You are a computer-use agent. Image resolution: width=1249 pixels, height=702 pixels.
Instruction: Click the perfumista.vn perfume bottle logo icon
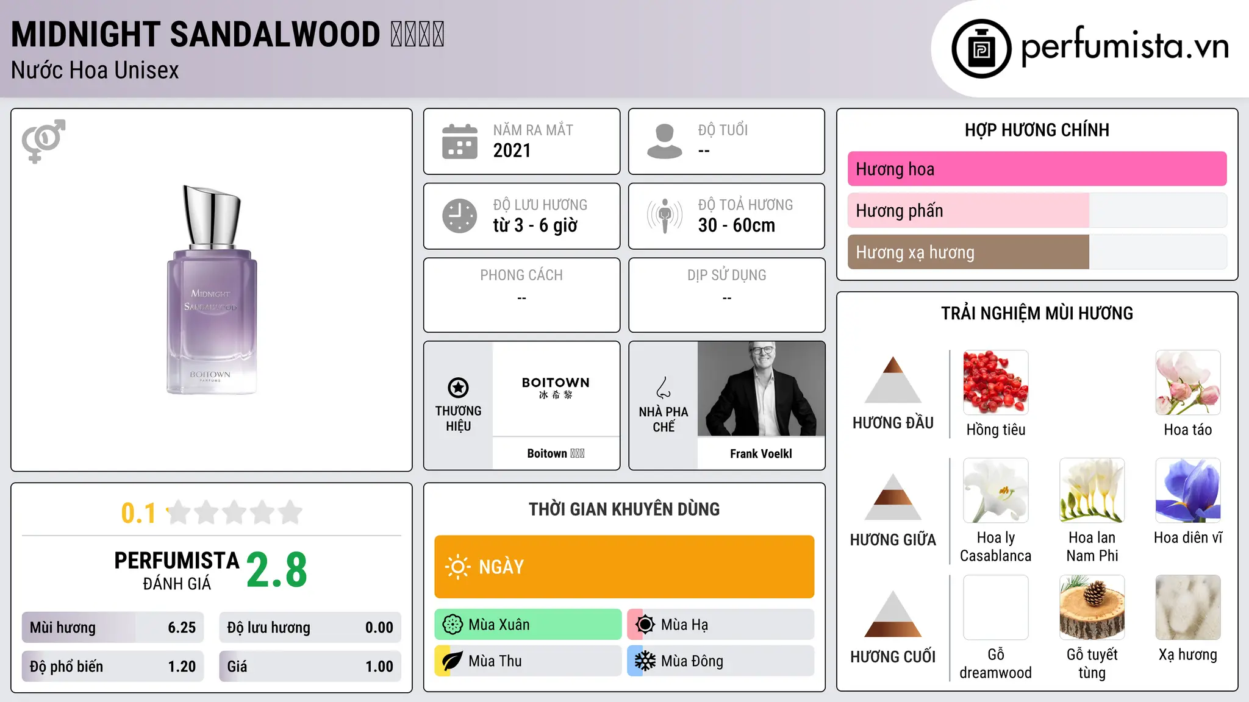click(x=981, y=49)
